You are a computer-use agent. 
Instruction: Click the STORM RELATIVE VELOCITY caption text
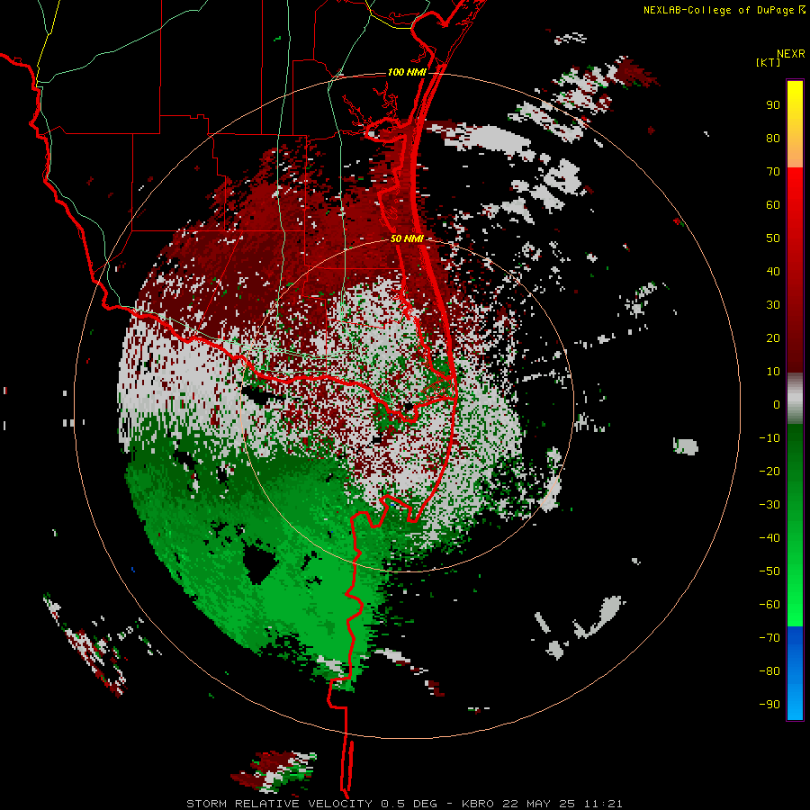(279, 804)
